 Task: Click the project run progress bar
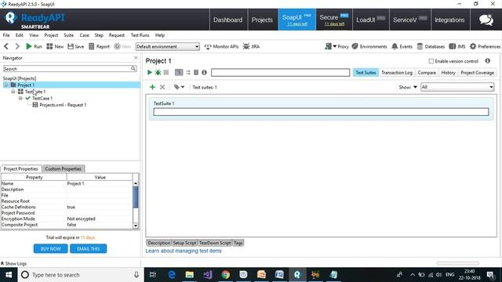pyautogui.click(x=281, y=73)
